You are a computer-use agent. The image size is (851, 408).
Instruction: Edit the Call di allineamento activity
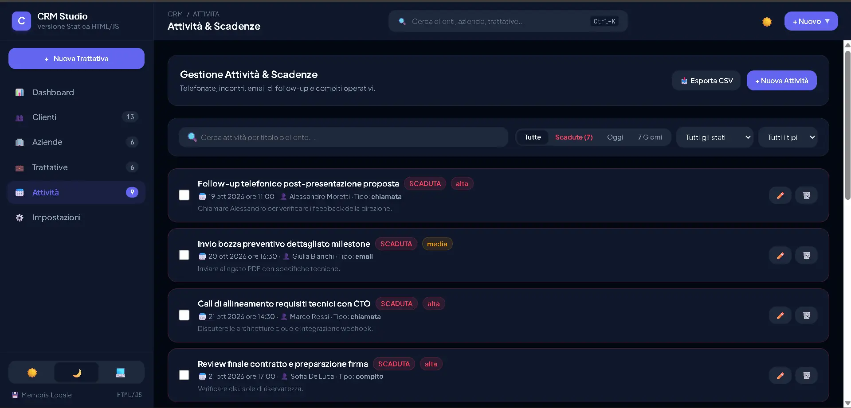(780, 315)
